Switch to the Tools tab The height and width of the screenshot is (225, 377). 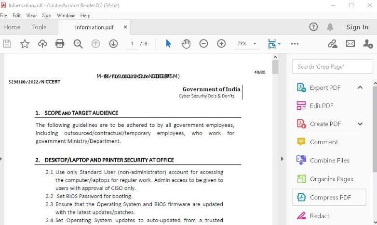pyautogui.click(x=40, y=27)
